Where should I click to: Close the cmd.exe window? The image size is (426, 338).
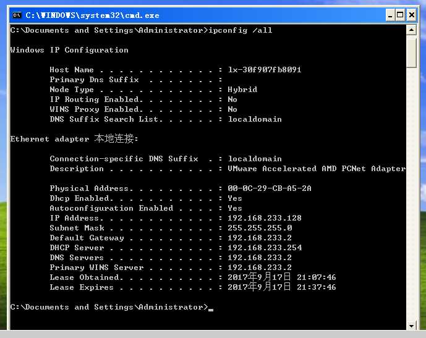413,15
